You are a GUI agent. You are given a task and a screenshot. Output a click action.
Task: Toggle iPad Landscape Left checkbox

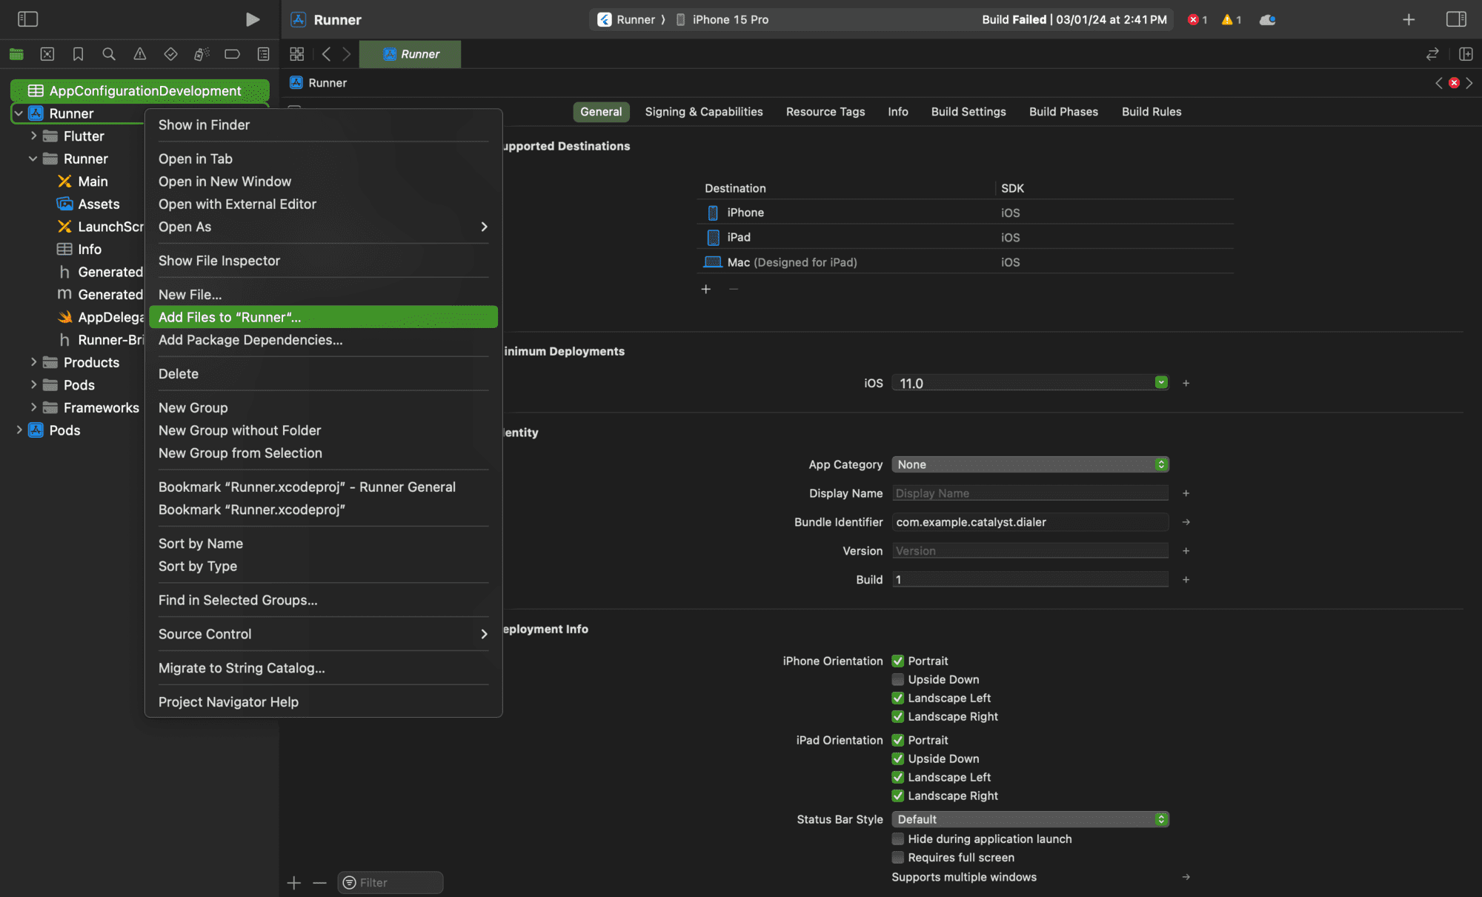click(897, 777)
